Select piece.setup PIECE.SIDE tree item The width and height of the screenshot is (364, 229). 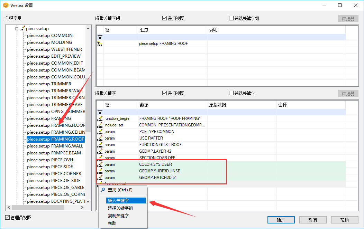point(50,166)
